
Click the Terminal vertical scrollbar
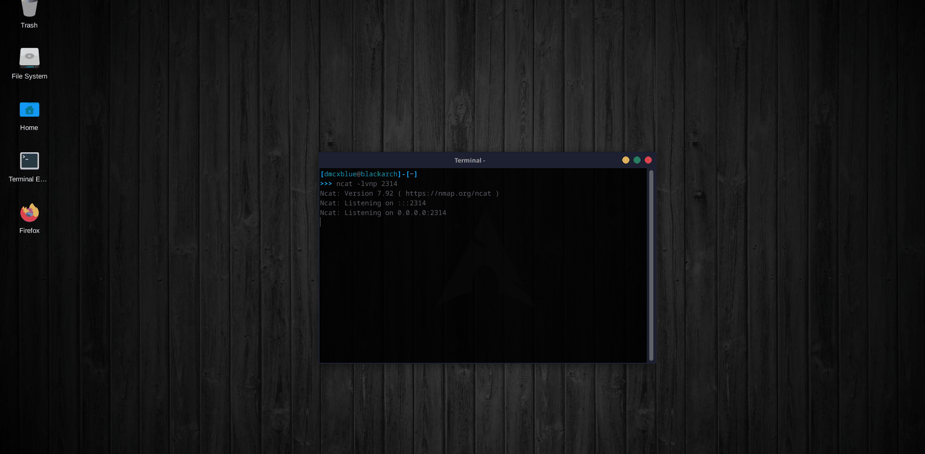tap(651, 265)
